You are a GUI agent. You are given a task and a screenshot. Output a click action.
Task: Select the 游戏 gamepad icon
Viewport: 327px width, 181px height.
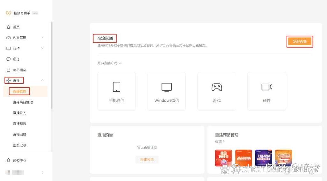[217, 87]
